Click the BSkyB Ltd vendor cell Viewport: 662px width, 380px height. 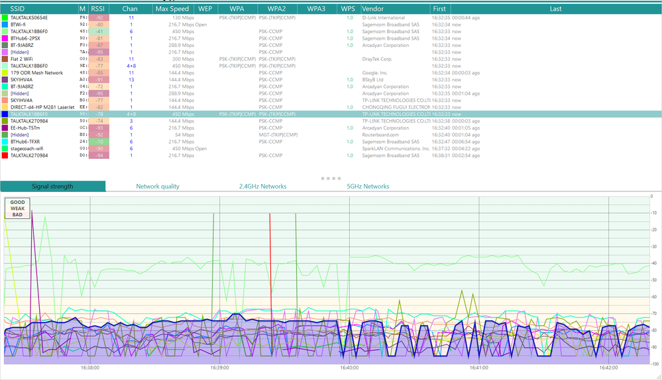click(x=373, y=79)
